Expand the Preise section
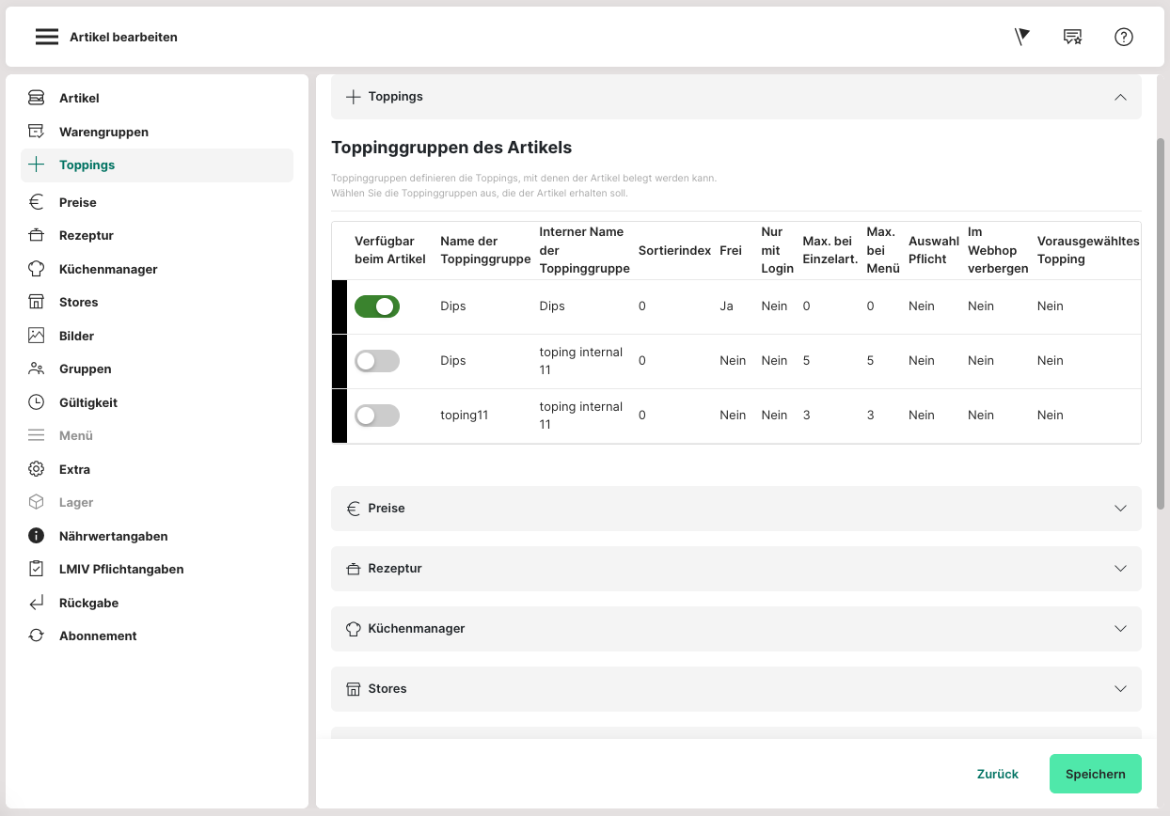This screenshot has height=816, width=1170. pos(735,509)
